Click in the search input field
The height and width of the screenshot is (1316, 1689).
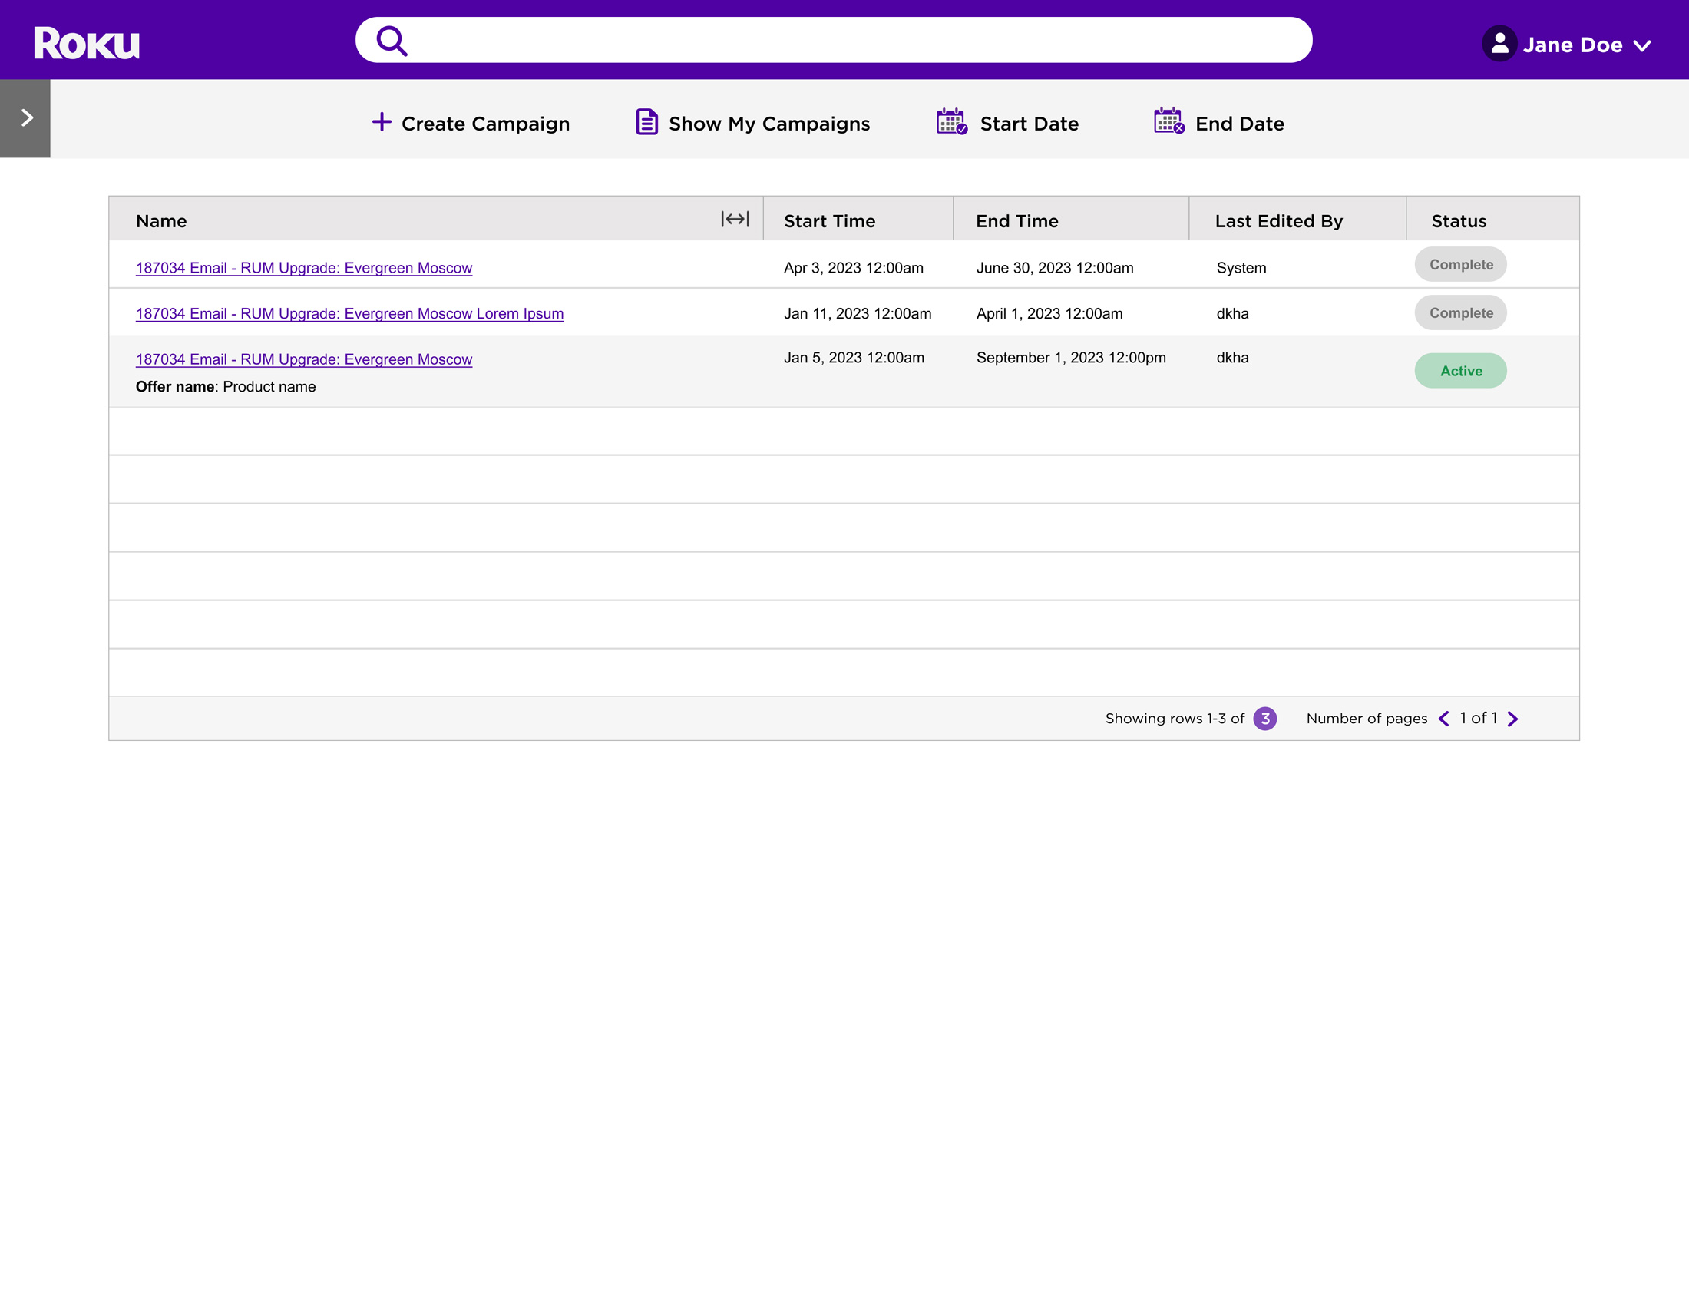coord(851,41)
